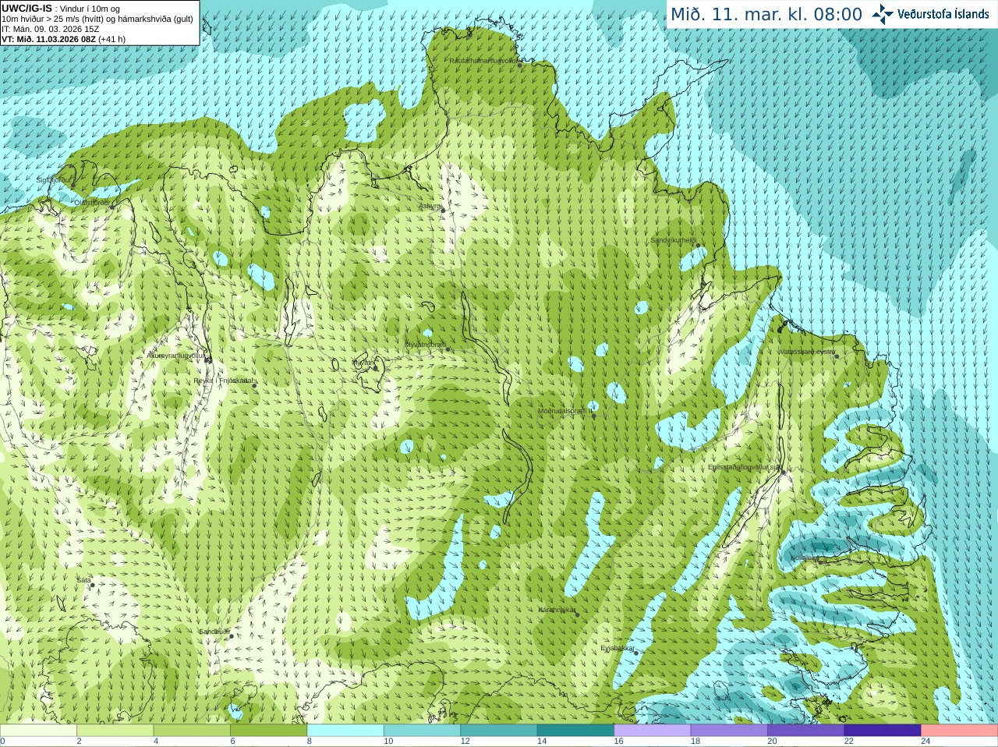
Task: Click the Sandbúðir station dot
Action: pos(231,636)
